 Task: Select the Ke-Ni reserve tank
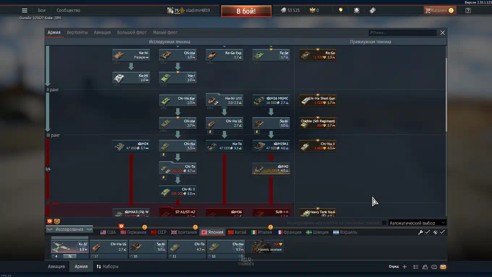coord(131,55)
